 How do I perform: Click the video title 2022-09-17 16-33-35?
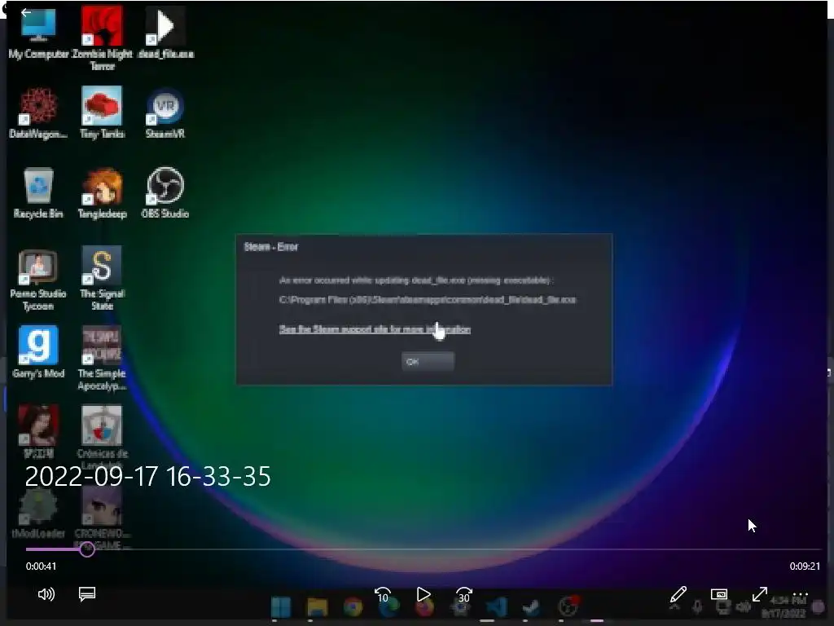[x=148, y=476]
